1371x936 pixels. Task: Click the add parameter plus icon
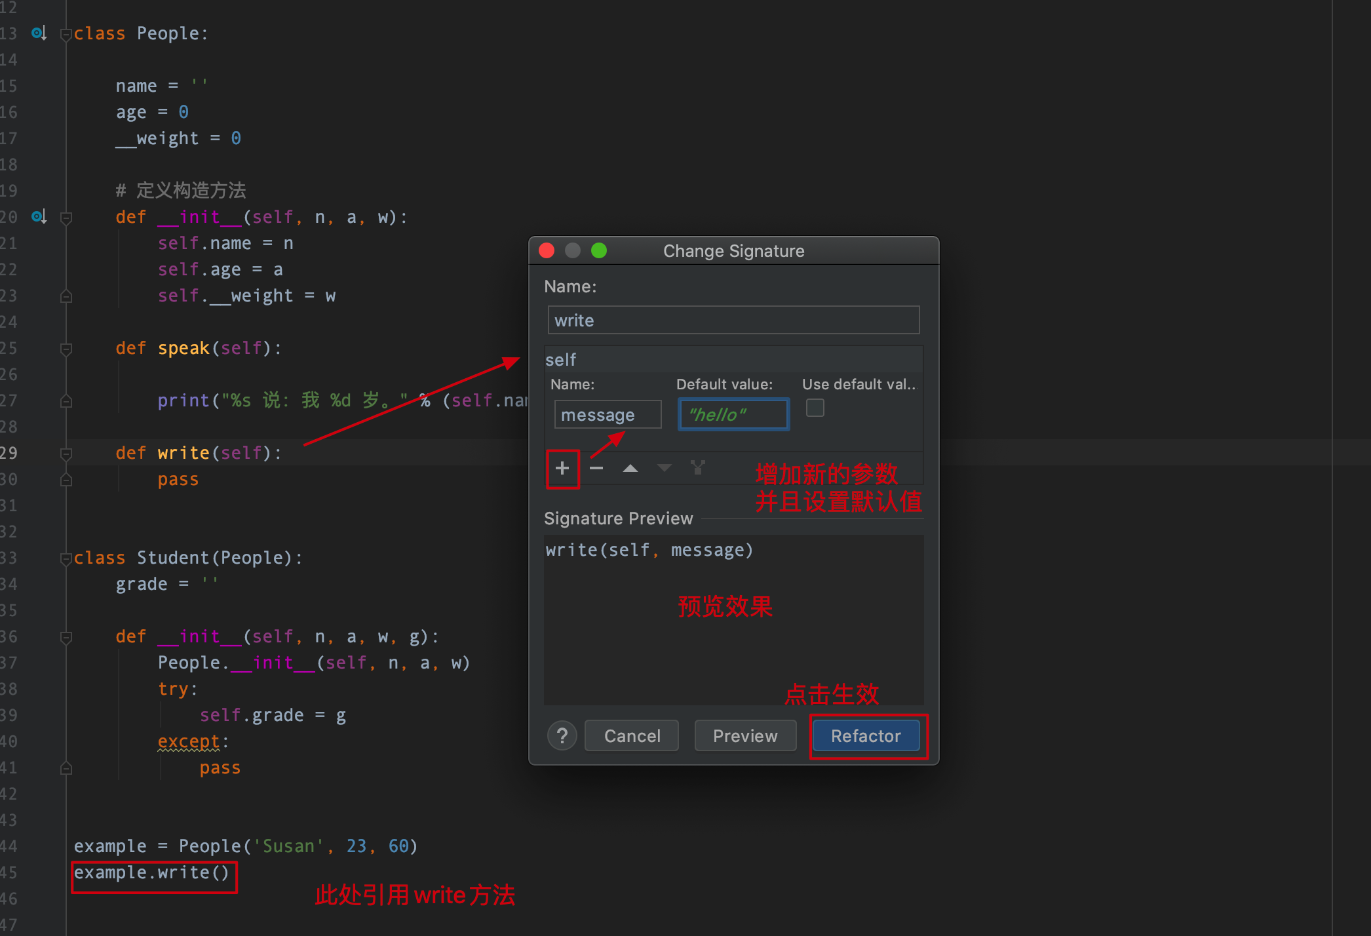tap(562, 468)
